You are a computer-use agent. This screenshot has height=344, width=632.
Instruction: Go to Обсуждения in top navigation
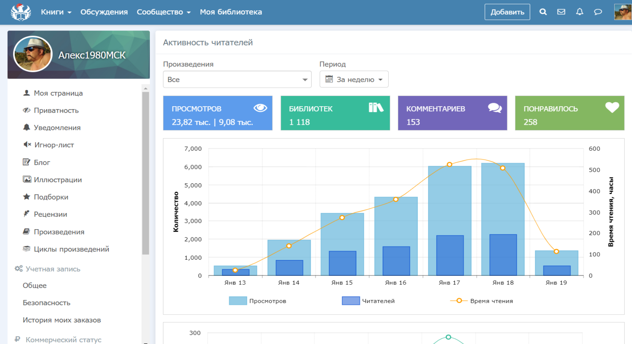pos(104,12)
